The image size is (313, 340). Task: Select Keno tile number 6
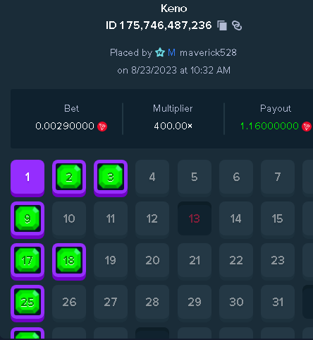[236, 177]
